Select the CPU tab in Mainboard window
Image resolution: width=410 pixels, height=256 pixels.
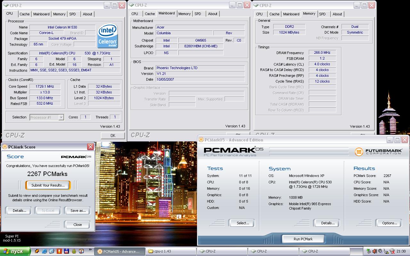pyautogui.click(x=135, y=14)
